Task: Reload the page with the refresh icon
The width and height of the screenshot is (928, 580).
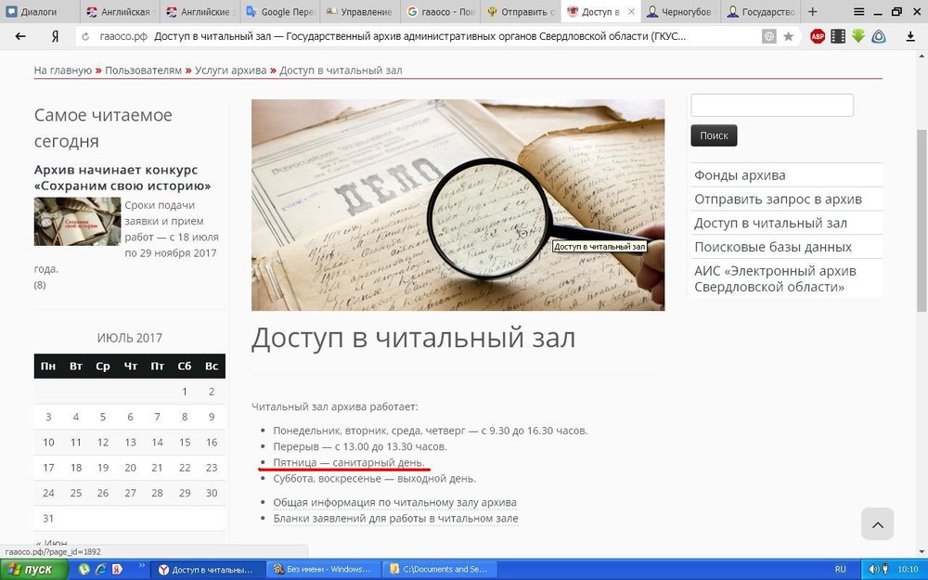Action: tap(85, 37)
